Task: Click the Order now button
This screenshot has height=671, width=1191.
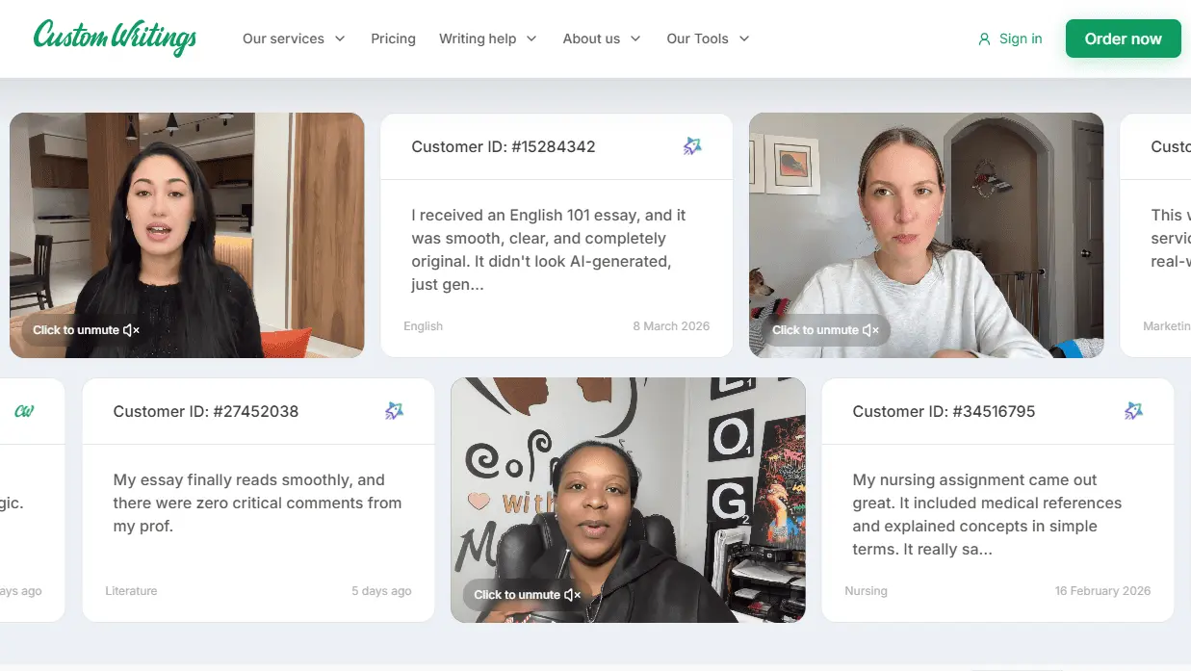Action: (x=1123, y=39)
